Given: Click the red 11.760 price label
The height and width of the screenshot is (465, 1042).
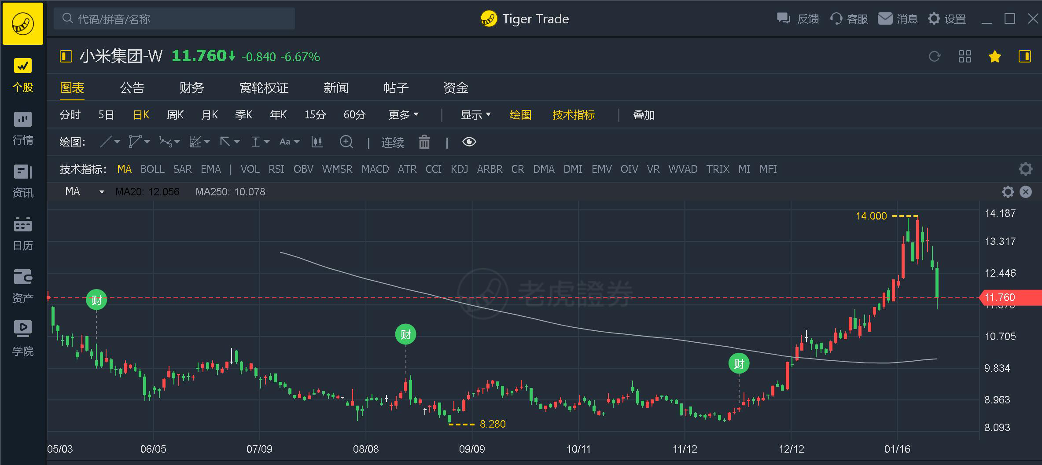Looking at the screenshot, I should coord(1011,297).
